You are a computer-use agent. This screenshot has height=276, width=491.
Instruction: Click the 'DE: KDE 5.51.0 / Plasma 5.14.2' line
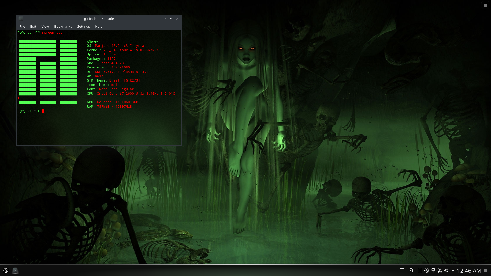(118, 72)
